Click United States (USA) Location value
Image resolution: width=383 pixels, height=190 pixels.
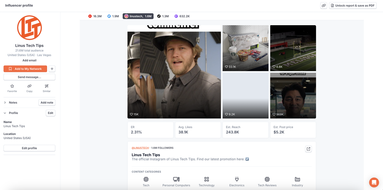point(17,138)
